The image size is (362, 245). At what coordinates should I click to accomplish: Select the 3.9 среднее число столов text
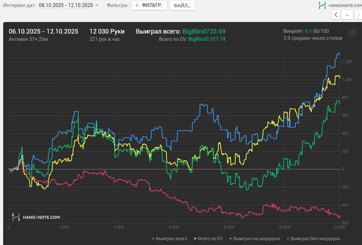[312, 38]
